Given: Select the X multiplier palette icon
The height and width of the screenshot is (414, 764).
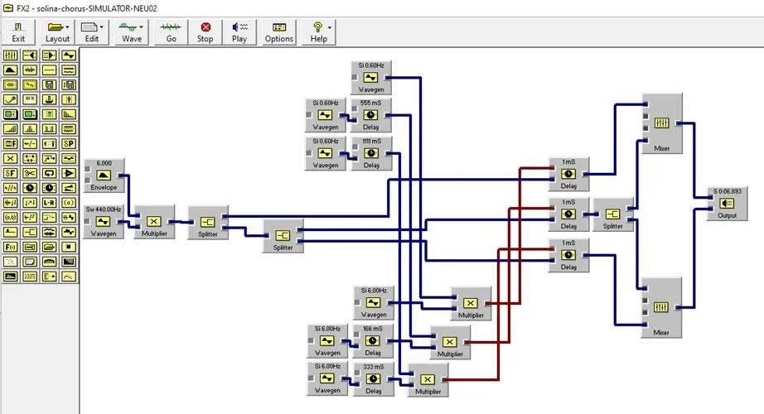Looking at the screenshot, I should 10,158.
